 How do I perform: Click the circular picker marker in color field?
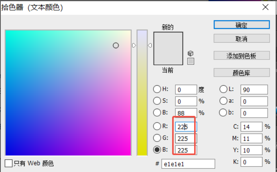pos(116,45)
